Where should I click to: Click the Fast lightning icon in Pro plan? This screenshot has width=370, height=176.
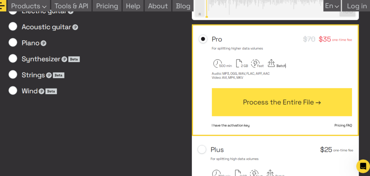point(255,64)
